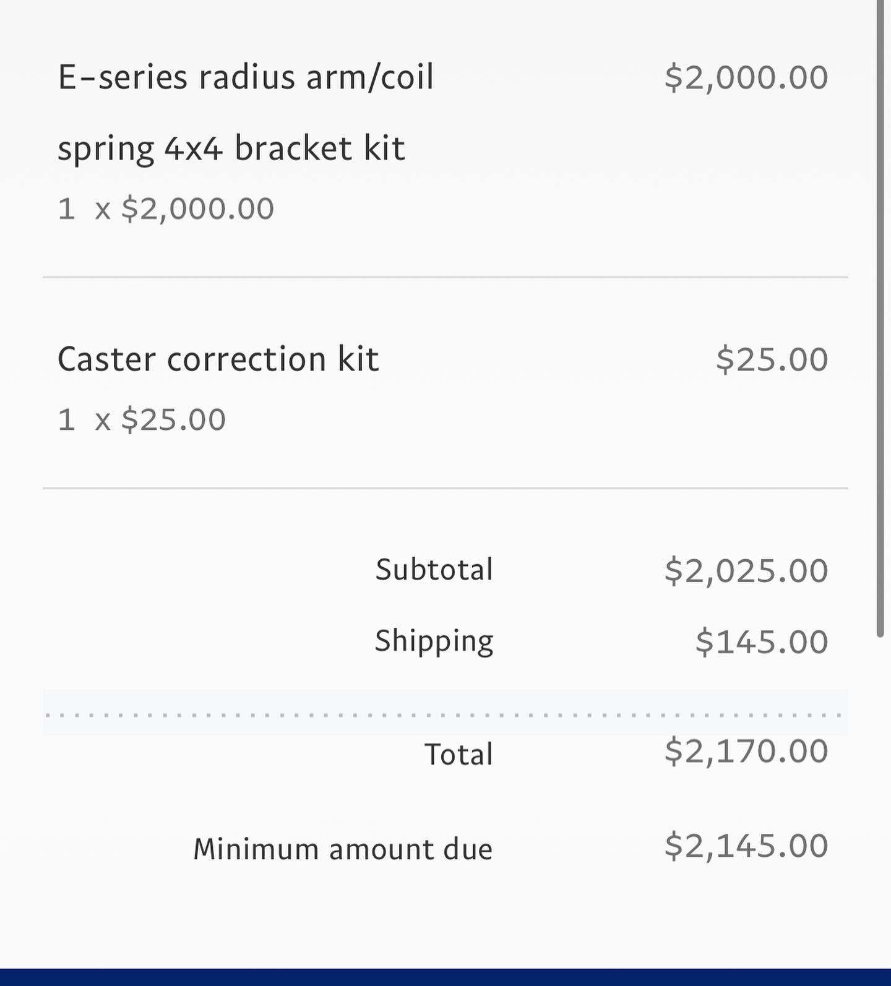Select the spring 4x4 bracket kit text line

(x=231, y=149)
